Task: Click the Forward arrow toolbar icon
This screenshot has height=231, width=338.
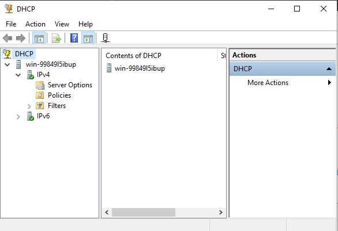Action: (21, 38)
